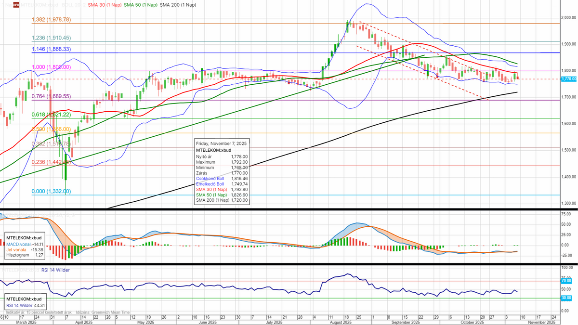Viewport: 578px width, 325px height.
Task: Click the RSI 14 Wilder value box
Action: click(26, 302)
